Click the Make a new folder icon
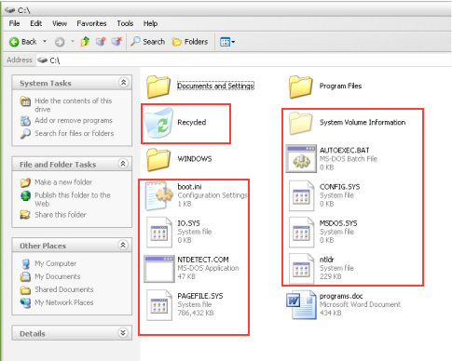Viewport: 452px width, 361px height. point(25,182)
